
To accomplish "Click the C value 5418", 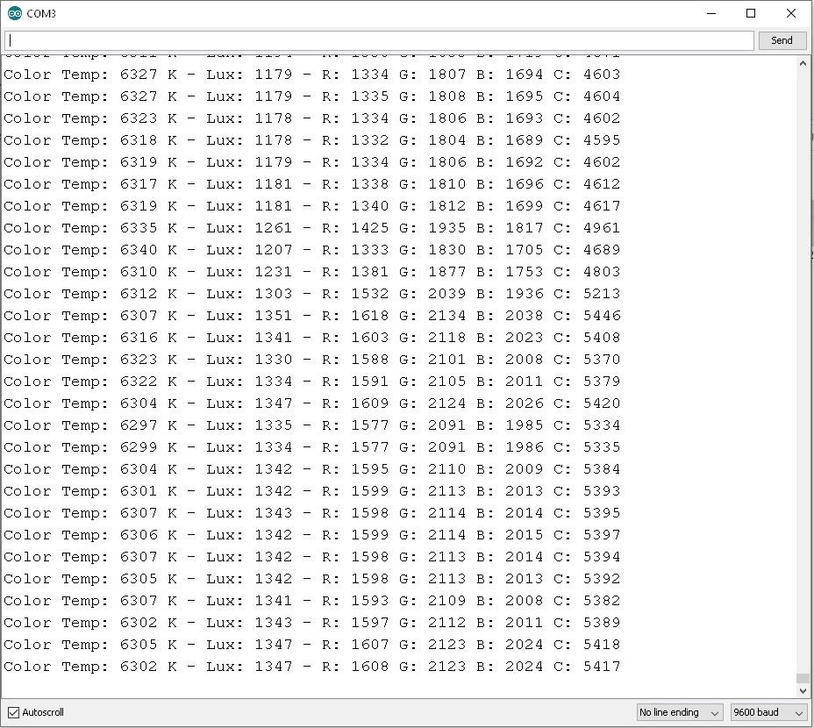I will pos(602,645).
